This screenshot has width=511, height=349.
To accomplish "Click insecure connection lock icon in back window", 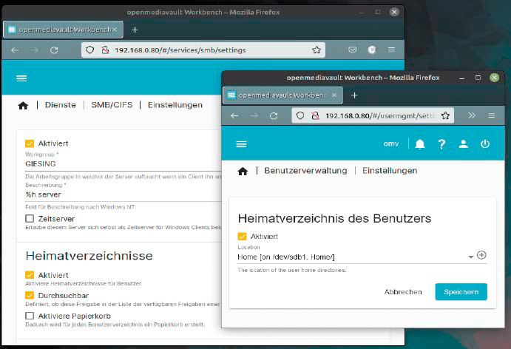I will [x=105, y=50].
